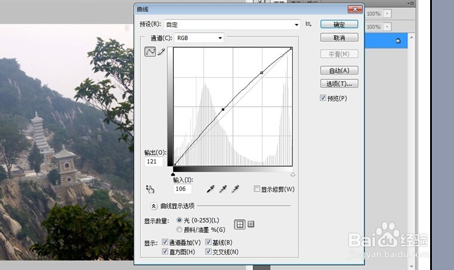Open the fill 100% arrow in Layers panel
Image resolution: width=454 pixels, height=270 pixels.
388,27
